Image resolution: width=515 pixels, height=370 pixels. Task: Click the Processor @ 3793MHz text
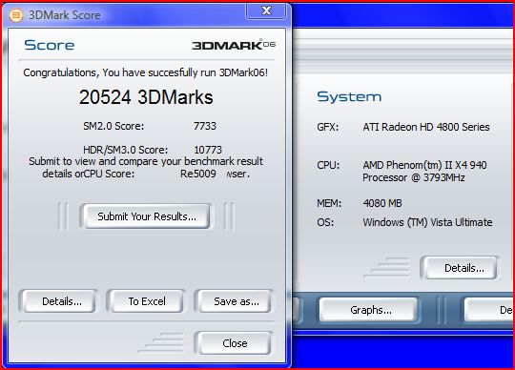coord(414,177)
